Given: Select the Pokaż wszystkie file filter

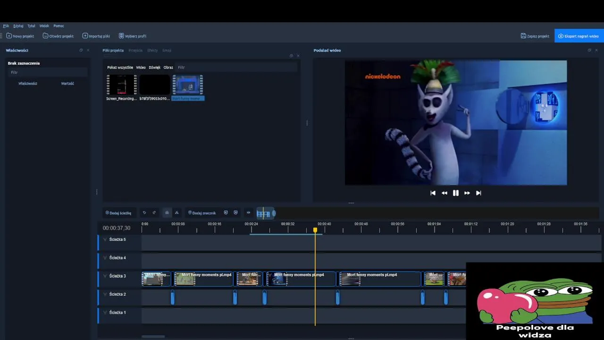Looking at the screenshot, I should tap(120, 68).
